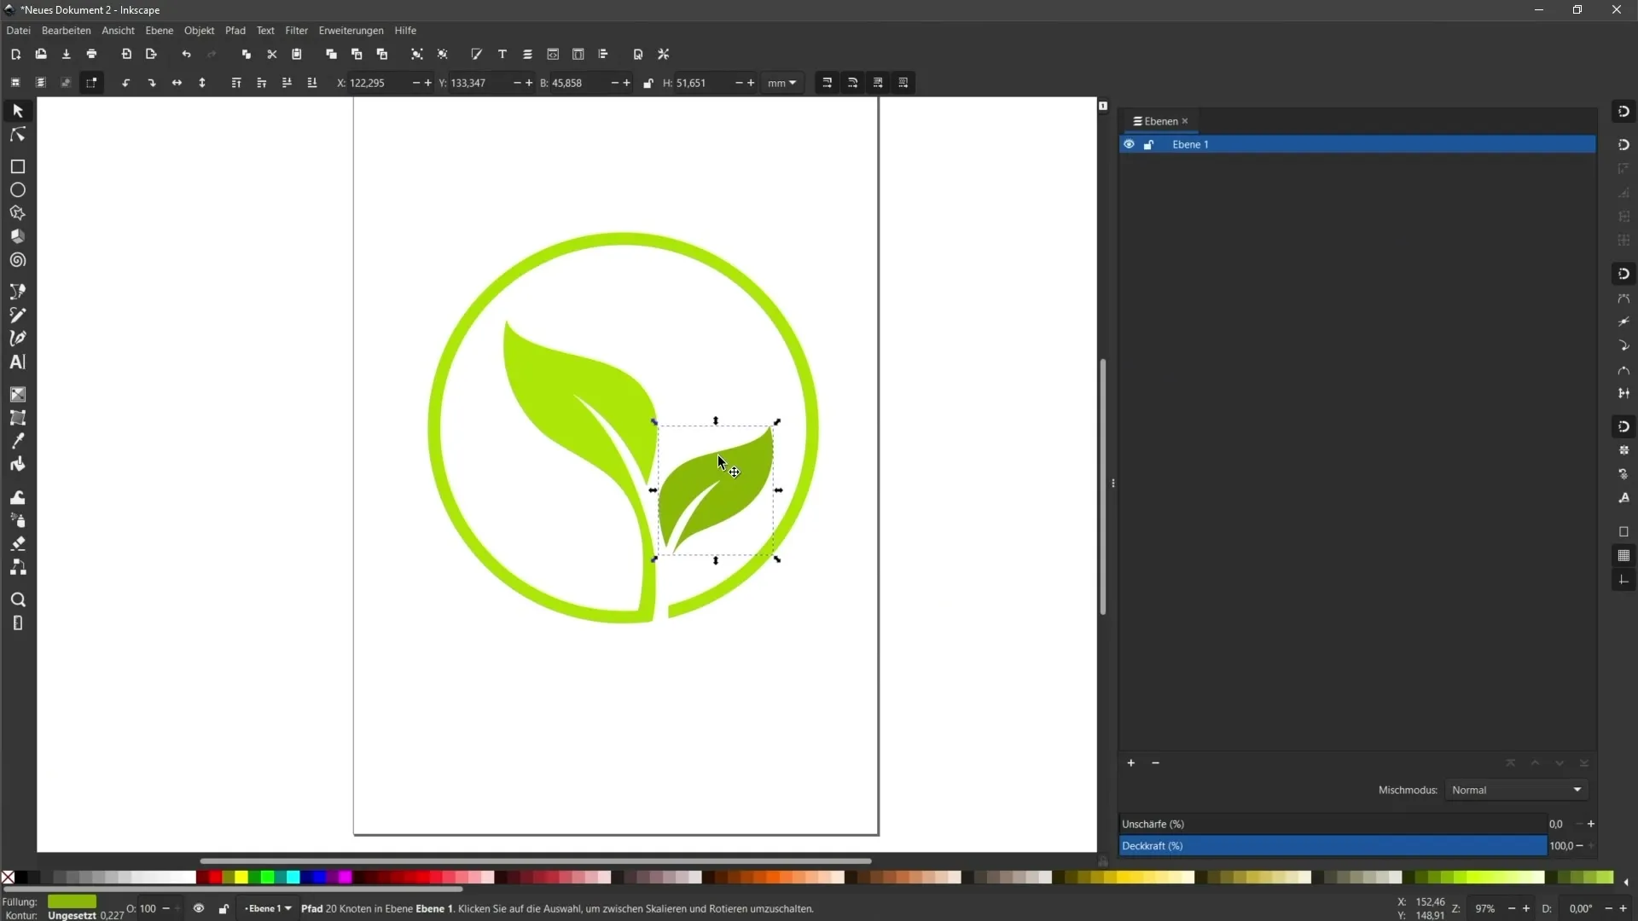Select the Node editor tool

tap(17, 133)
